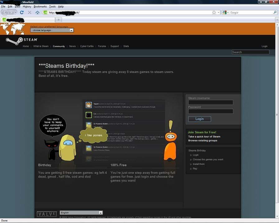Click Take a quick tour of Steam
This screenshot has width=279, height=223.
pyautogui.click(x=204, y=137)
